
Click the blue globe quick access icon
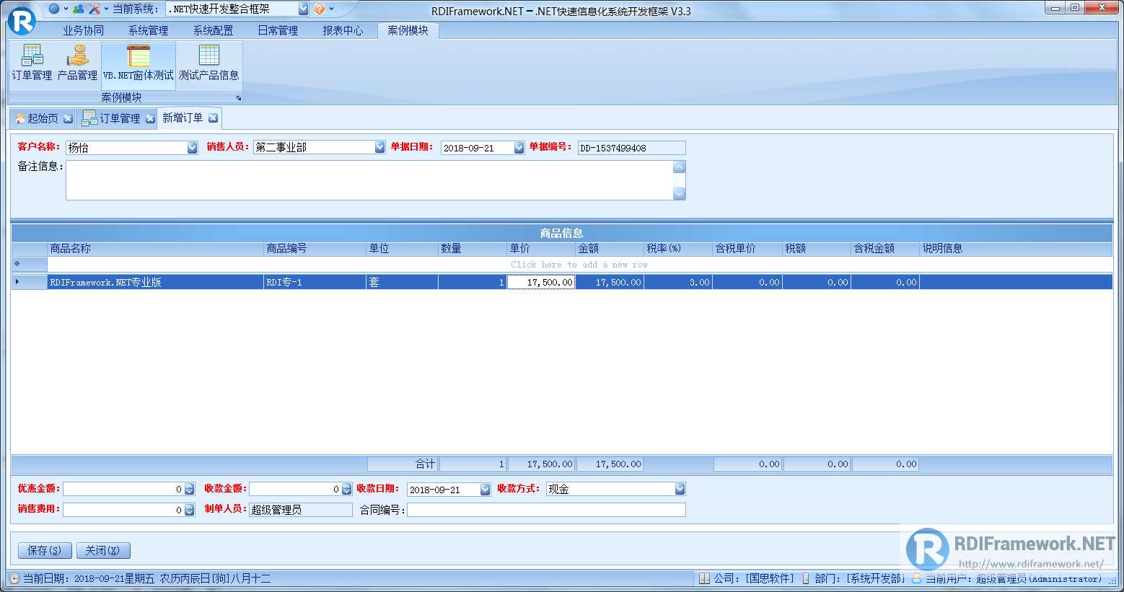(54, 9)
